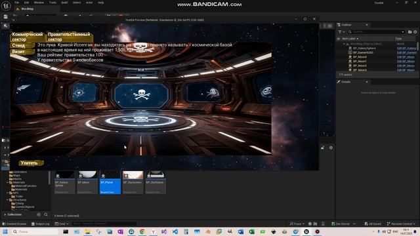Open the Edit menu

click(x=26, y=3)
